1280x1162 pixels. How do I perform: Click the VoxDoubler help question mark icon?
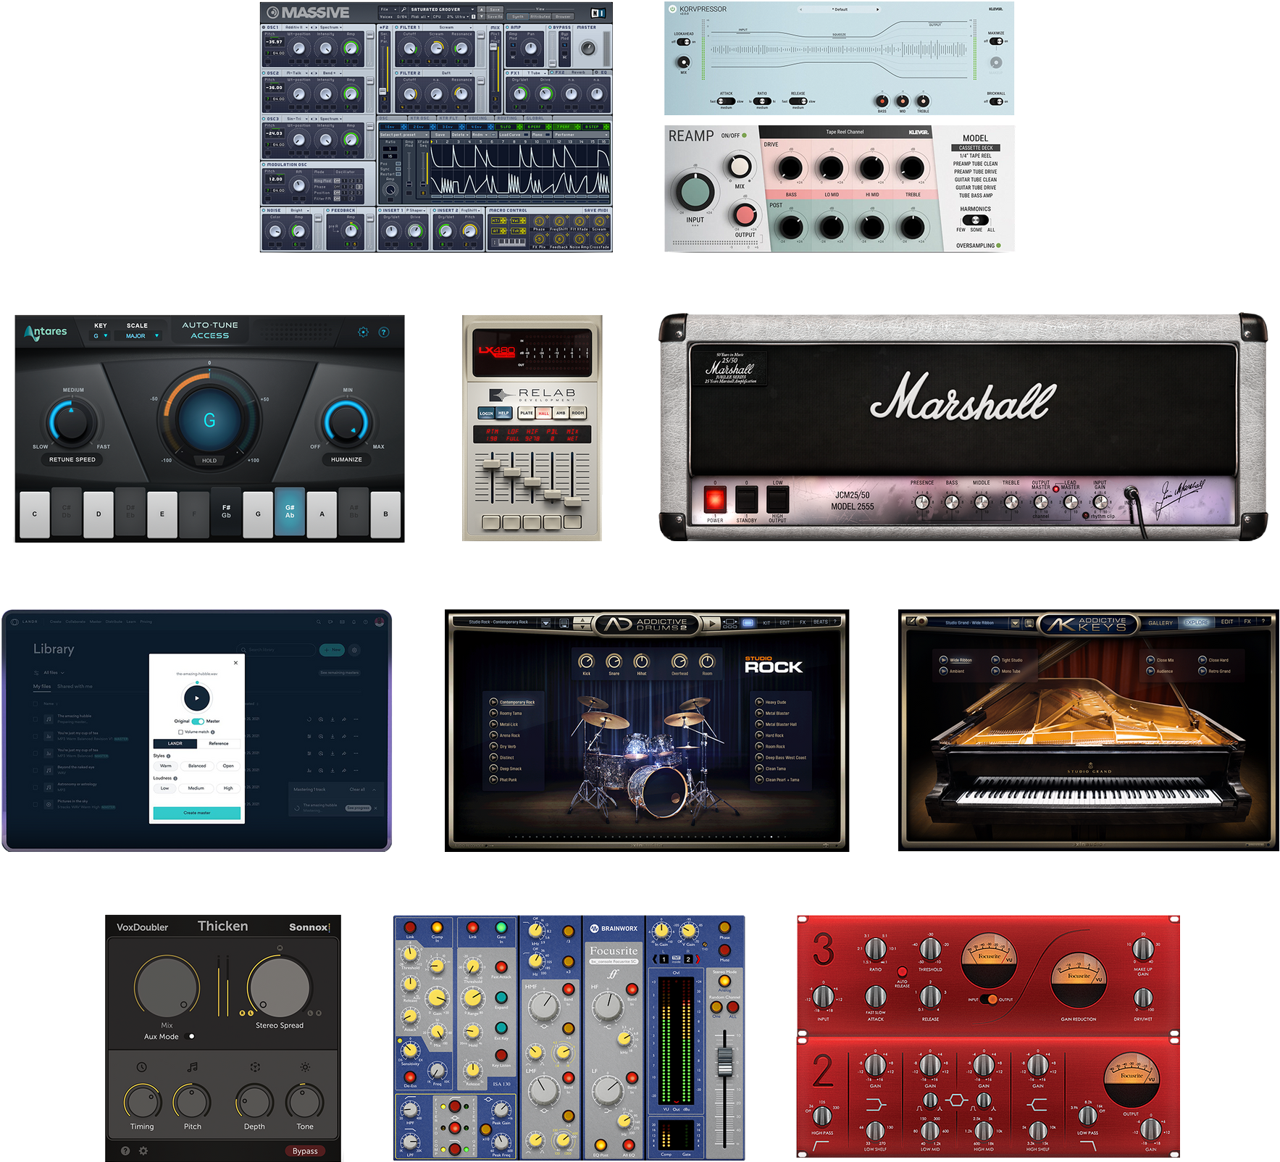(x=125, y=1150)
